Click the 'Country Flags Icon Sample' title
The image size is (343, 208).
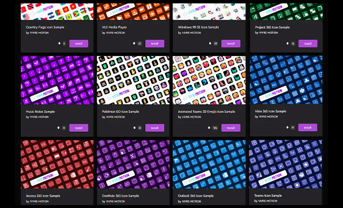tap(45, 28)
